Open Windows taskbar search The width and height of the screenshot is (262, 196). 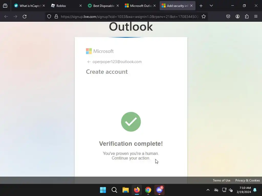click(114, 190)
